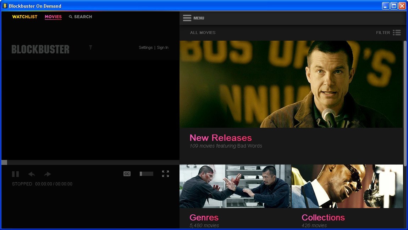Click the video progress bar handle
The image size is (408, 230).
point(4,162)
